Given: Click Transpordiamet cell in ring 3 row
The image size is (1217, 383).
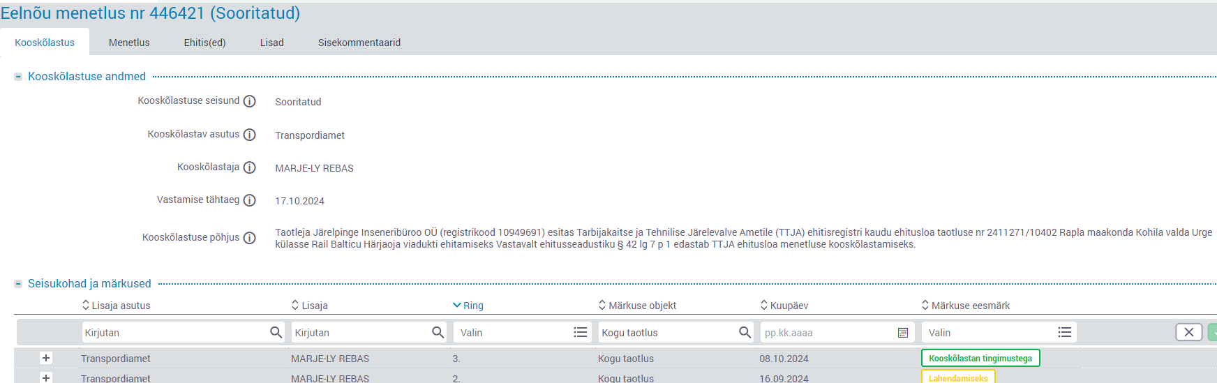Looking at the screenshot, I should tap(116, 359).
